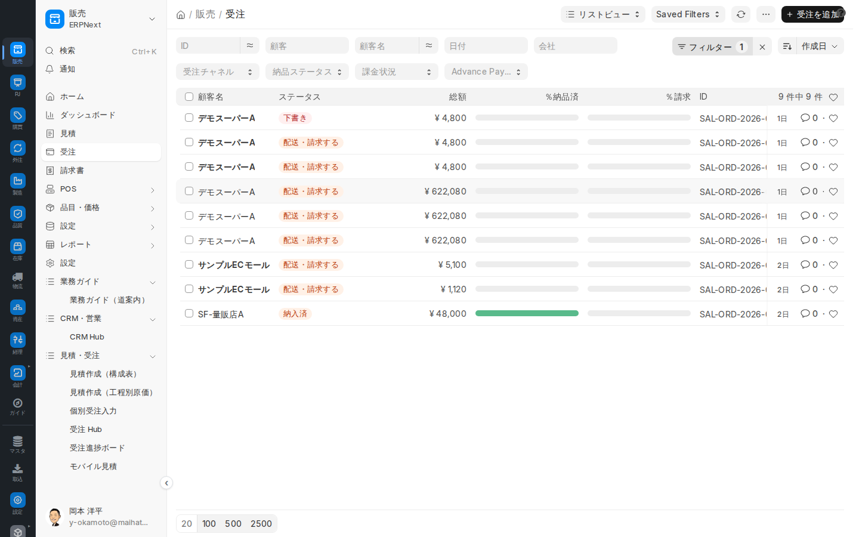The height and width of the screenshot is (537, 859).
Task: Check the ¥5,100 サンプルECモール row checkbox
Action: coord(189,264)
